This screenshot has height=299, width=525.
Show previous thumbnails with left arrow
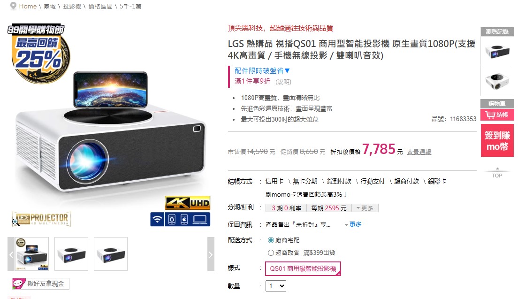[11, 254]
